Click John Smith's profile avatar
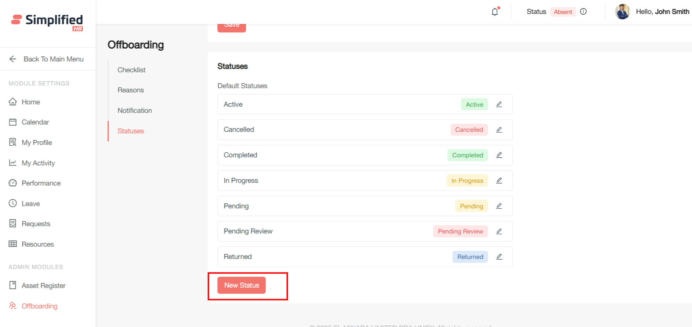This screenshot has height=327, width=692. 622,12
